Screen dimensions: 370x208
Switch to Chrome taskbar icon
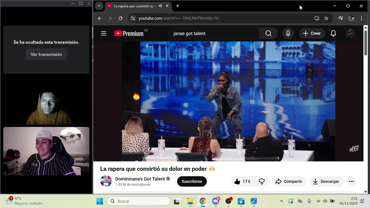tap(203, 201)
